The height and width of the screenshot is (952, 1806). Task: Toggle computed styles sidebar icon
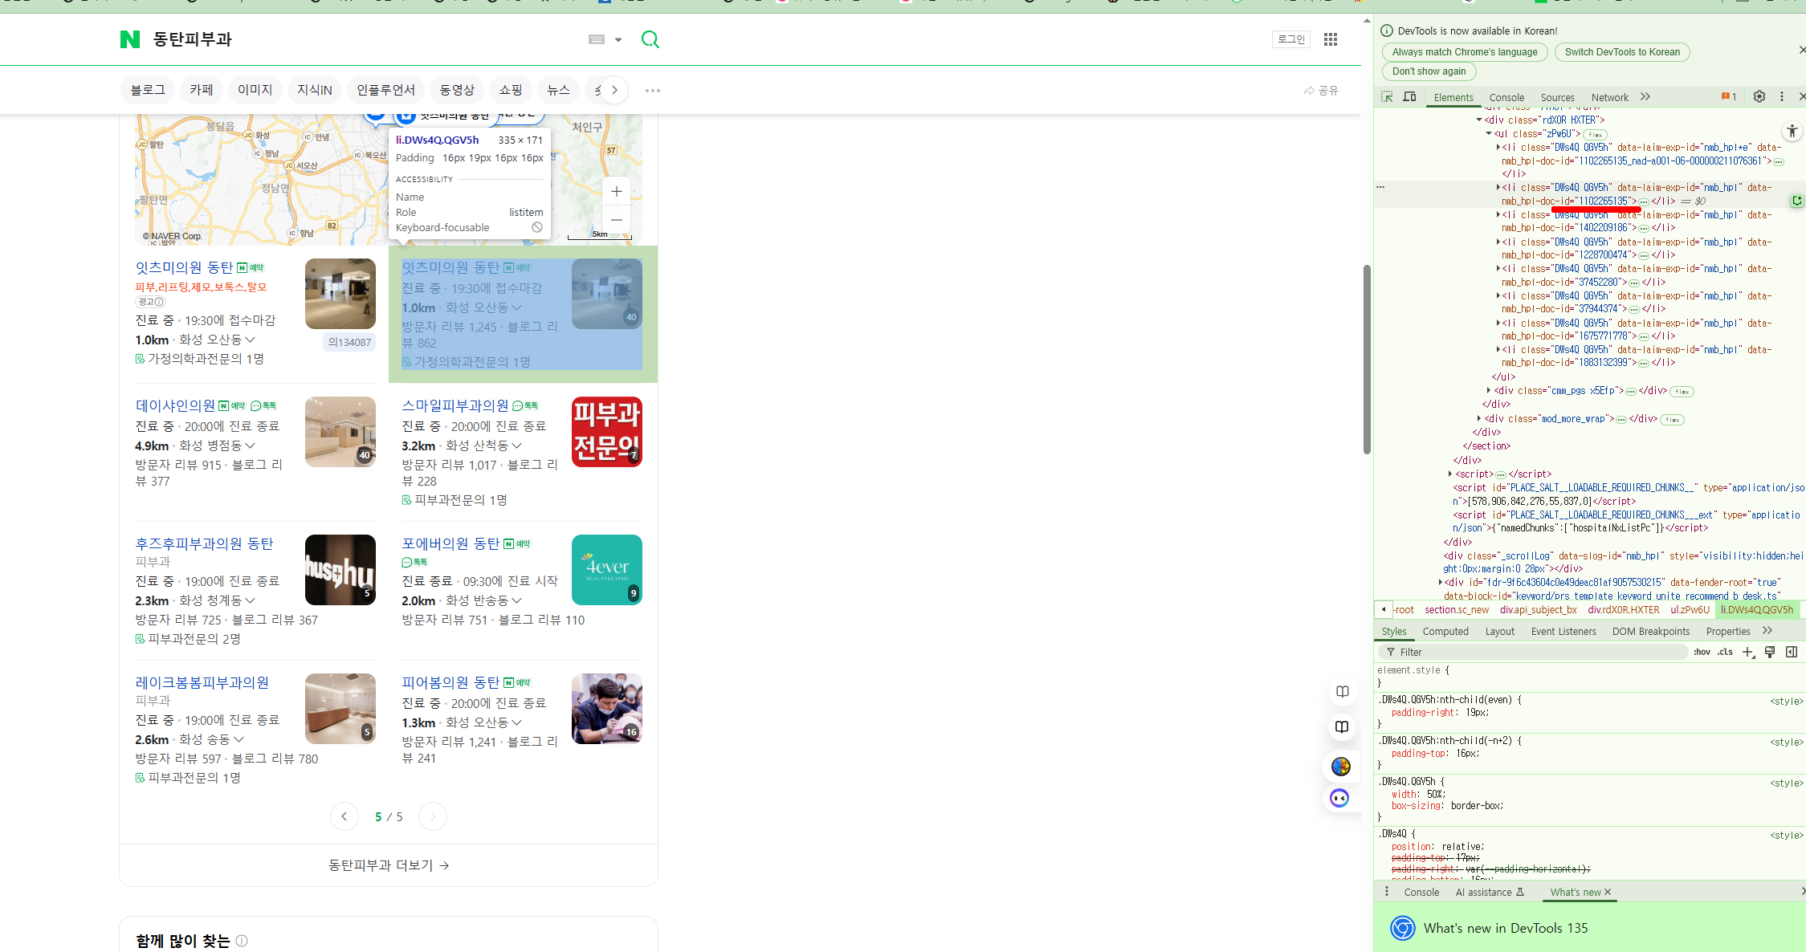[1792, 652]
